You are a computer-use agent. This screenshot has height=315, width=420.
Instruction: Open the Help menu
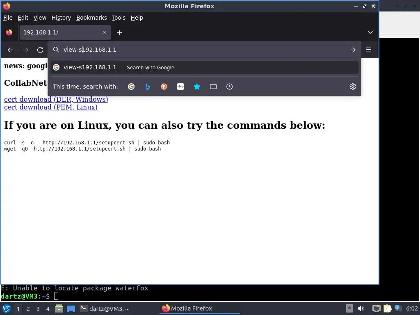137,18
